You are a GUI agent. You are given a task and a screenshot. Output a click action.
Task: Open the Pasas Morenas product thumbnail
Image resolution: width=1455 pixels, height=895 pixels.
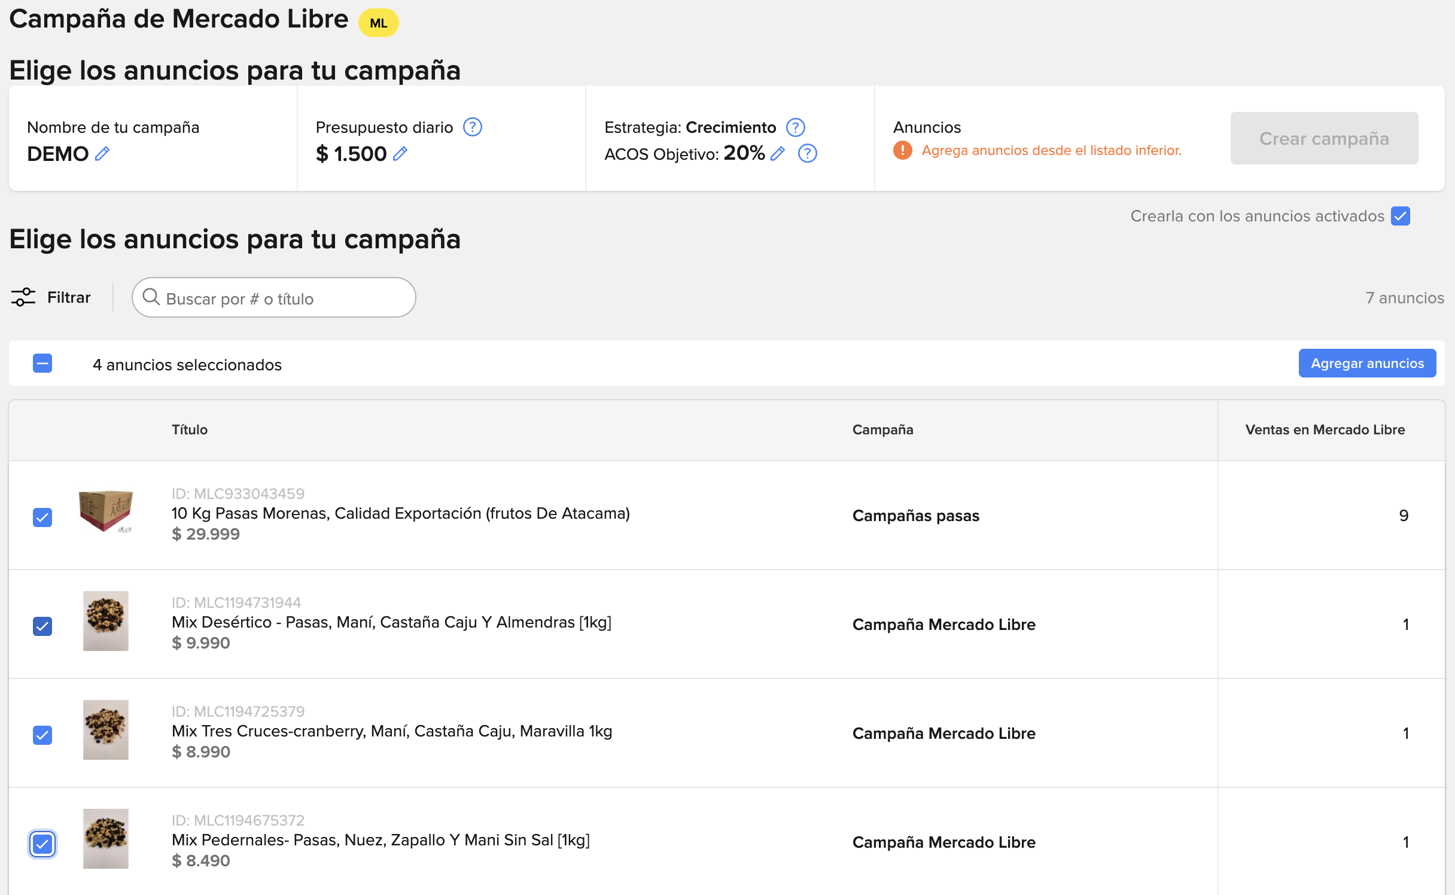click(x=106, y=512)
